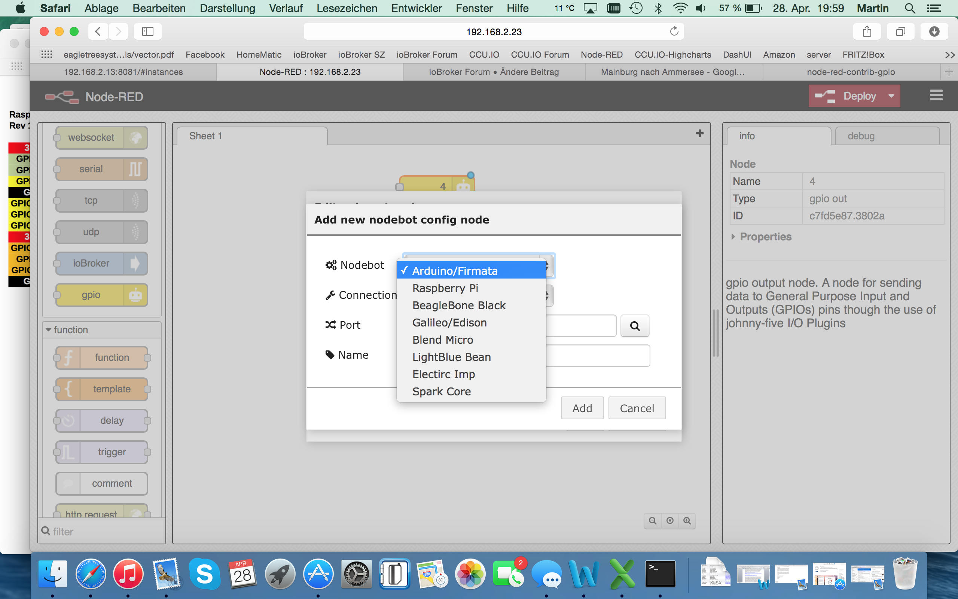Click the Port search magnifier button

(x=635, y=326)
